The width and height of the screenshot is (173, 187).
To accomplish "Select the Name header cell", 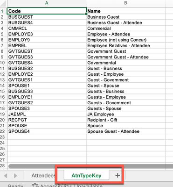I will click(x=125, y=11).
